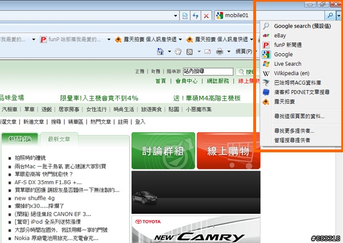Click 新進文章 sub-nav link
343x243 pixels.
[34, 122]
